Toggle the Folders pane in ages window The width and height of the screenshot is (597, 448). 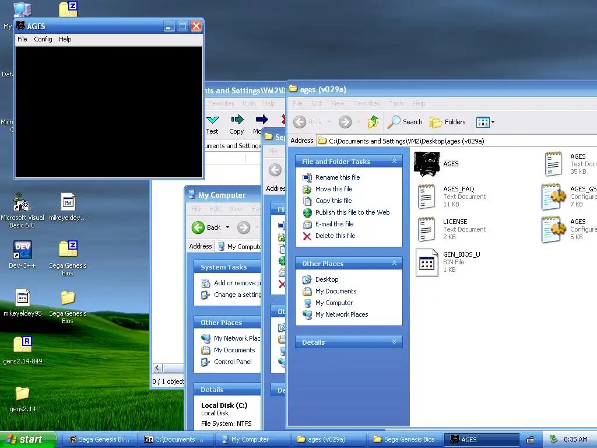click(x=448, y=122)
